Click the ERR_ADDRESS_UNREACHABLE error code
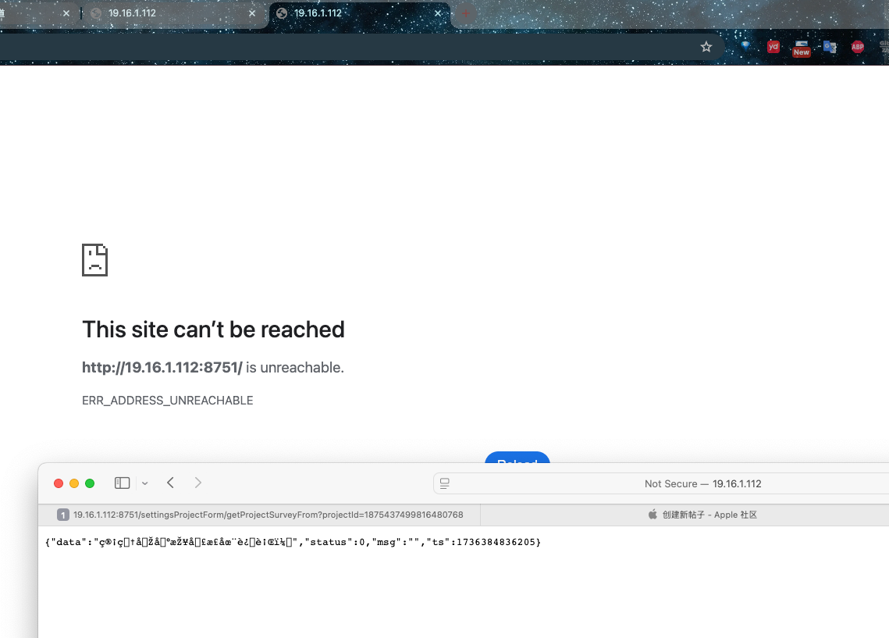This screenshot has height=638, width=889. tap(167, 401)
